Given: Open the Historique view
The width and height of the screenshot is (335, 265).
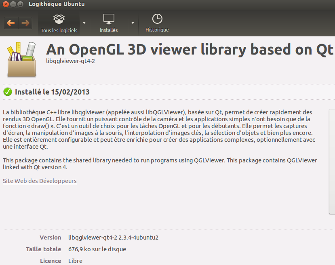Looking at the screenshot, I should [x=157, y=23].
